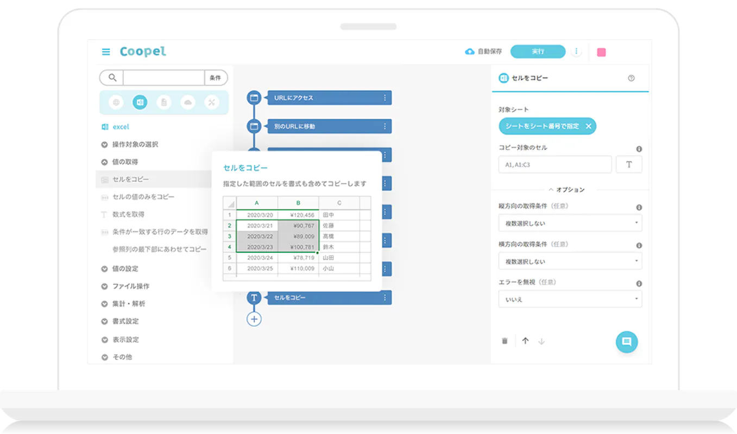Image resolution: width=737 pixels, height=434 pixels.
Task: Select the cloud category icon
Action: coord(188,102)
